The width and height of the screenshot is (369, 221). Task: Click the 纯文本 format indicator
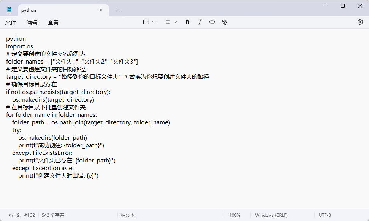(128, 215)
